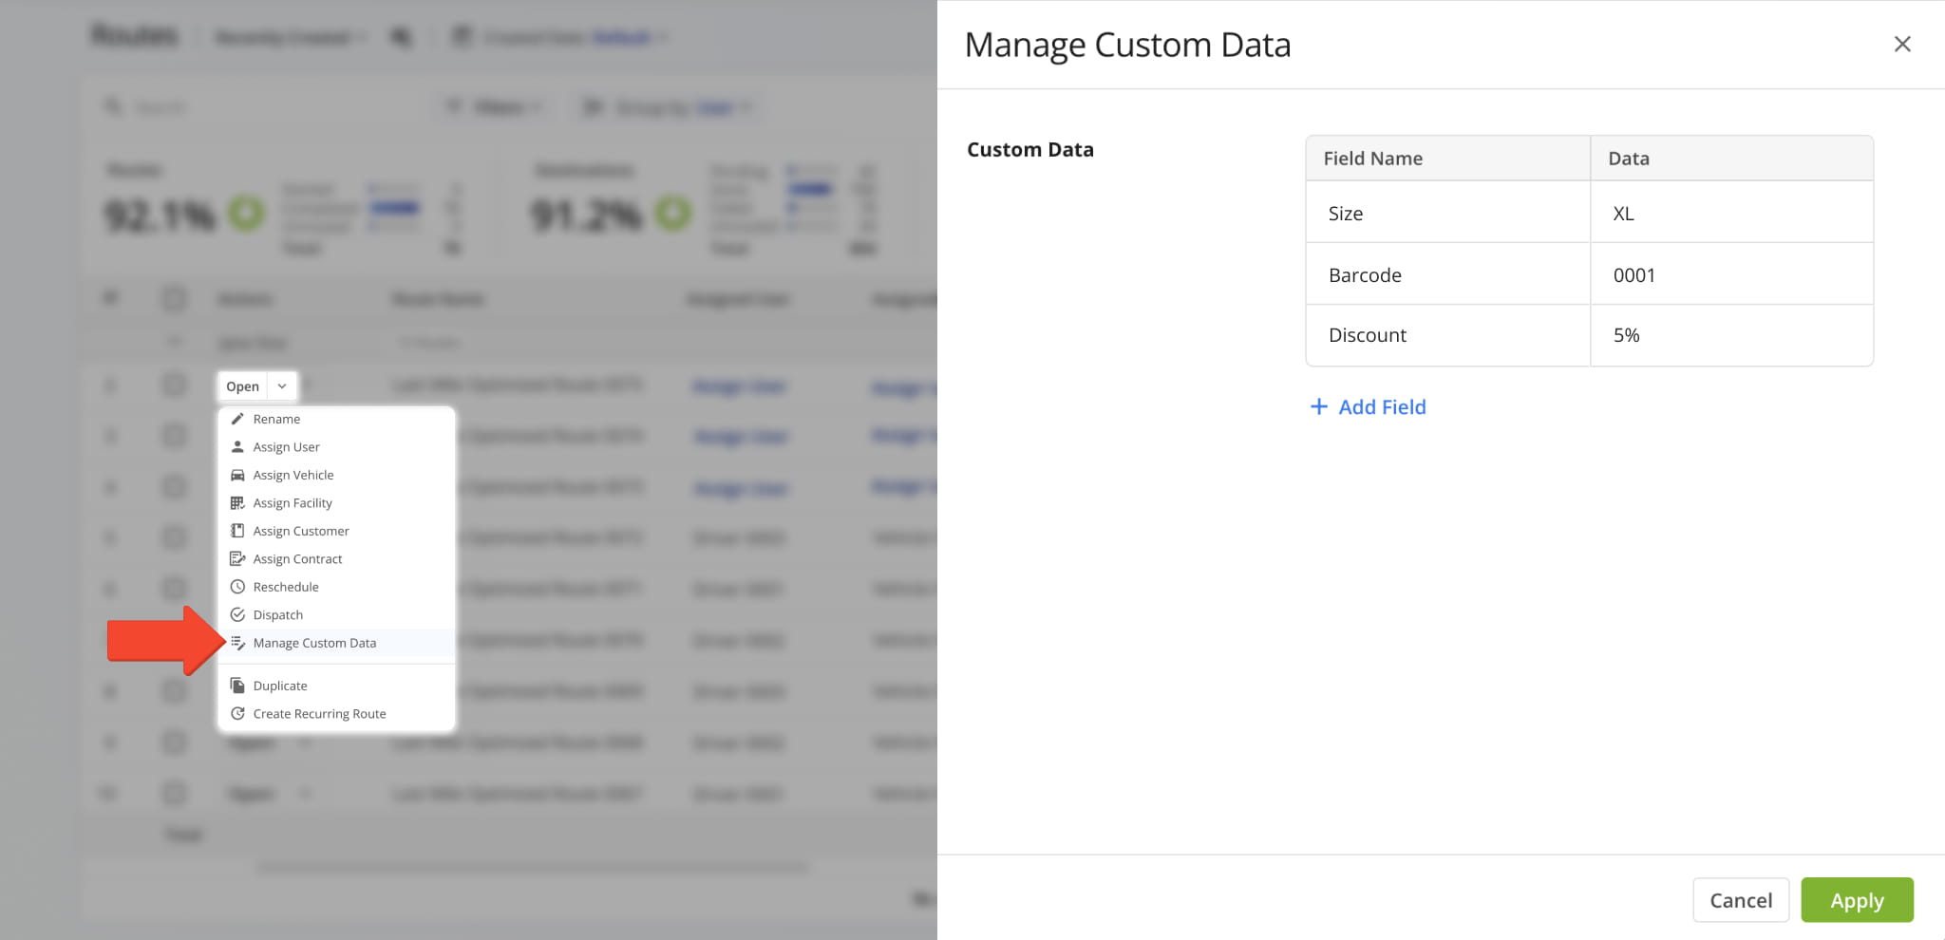Click the copy icon for Duplicate
1945x940 pixels.
[237, 686]
